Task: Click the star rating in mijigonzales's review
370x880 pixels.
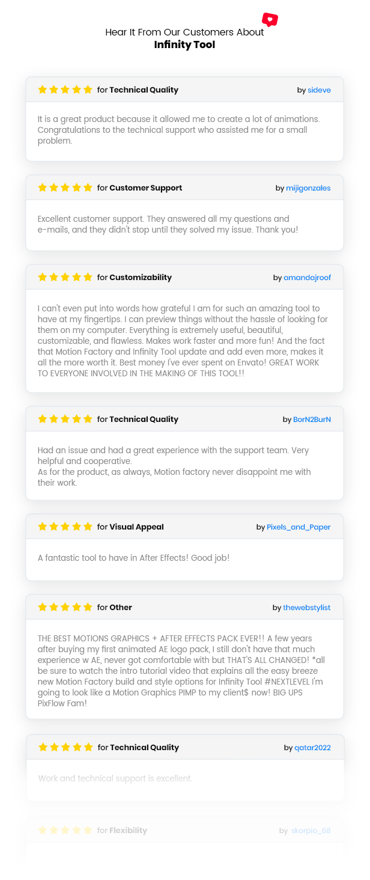Action: [65, 188]
